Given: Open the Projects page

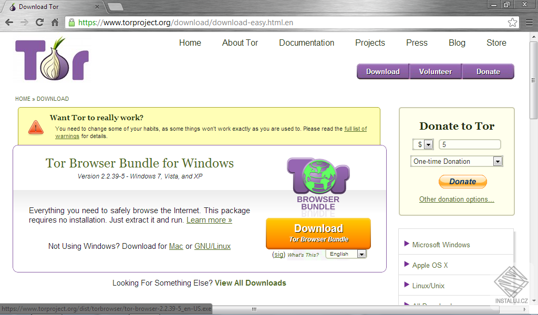Looking at the screenshot, I should (x=370, y=43).
